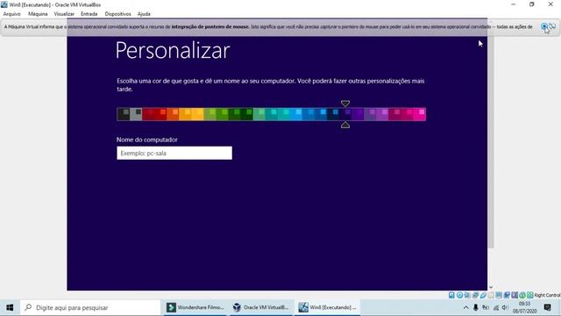Viewport: 561px width, 316px height.
Task: Click the taskbar clock showing 08/07/2020
Action: pyautogui.click(x=524, y=307)
